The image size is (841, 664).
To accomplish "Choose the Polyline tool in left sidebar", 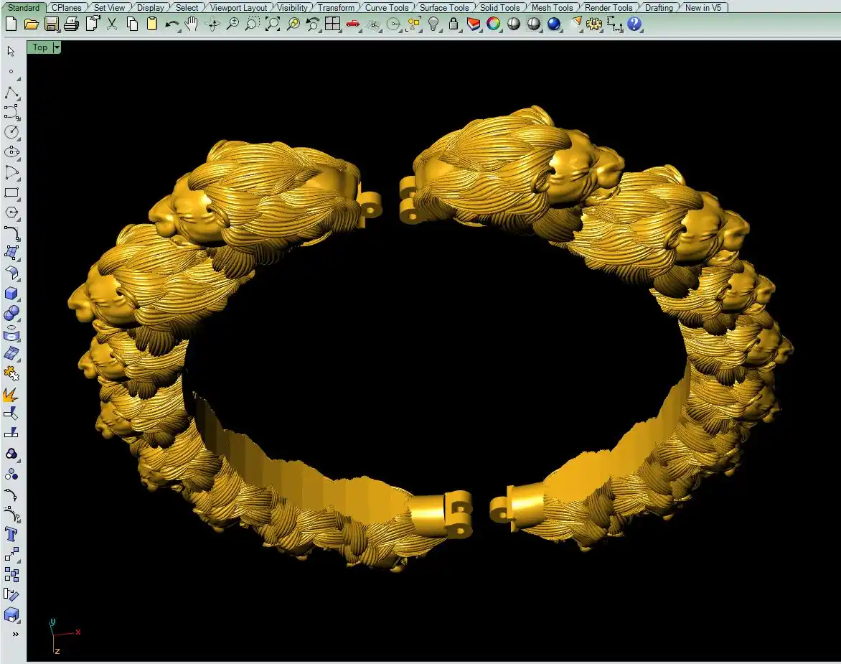I will tap(11, 93).
